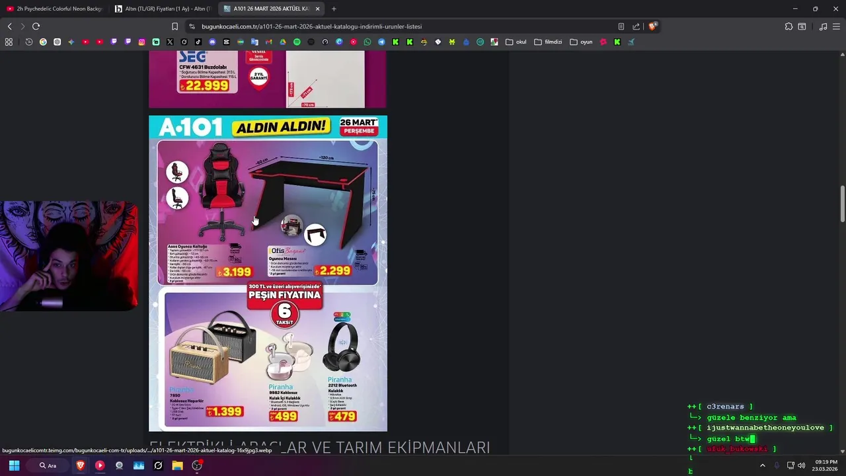Click the page vertical scrollbar thumb
The image size is (846, 476).
843,205
